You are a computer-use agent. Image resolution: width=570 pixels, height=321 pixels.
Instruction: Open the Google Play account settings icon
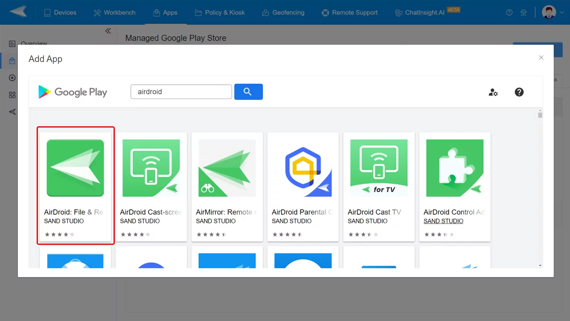[493, 92]
